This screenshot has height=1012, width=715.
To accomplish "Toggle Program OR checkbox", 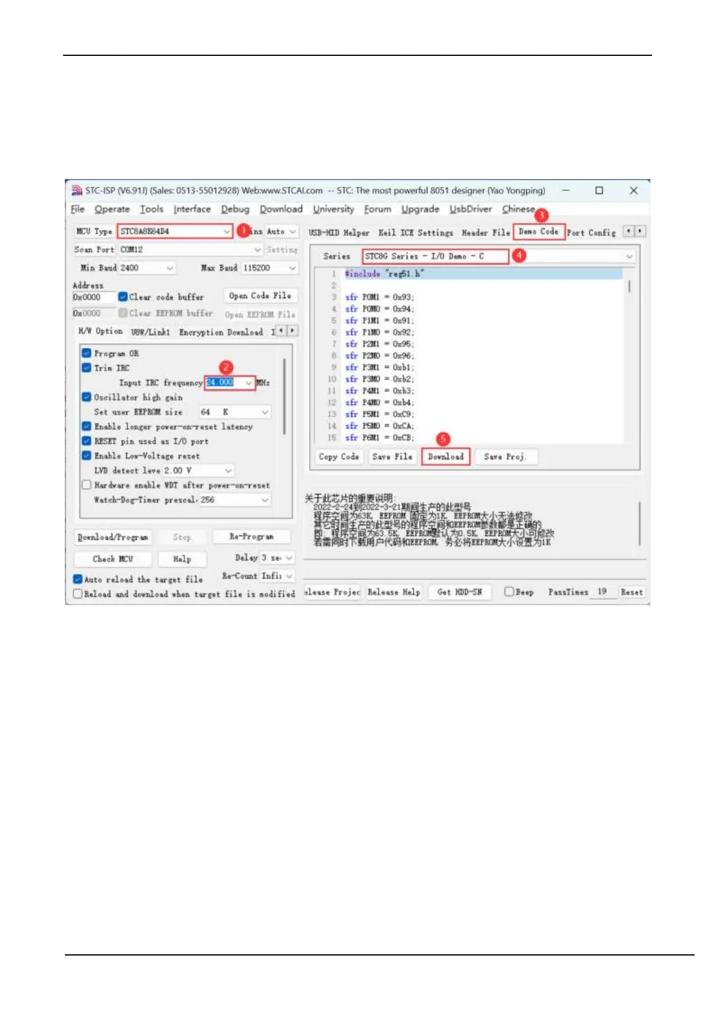I will tap(86, 353).
